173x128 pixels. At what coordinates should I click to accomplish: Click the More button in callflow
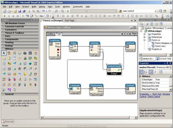tap(134, 34)
